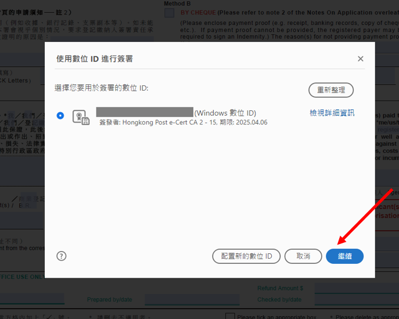Click the 繼續 (Continue) button
Viewport: 399px width, 319px height.
point(344,256)
